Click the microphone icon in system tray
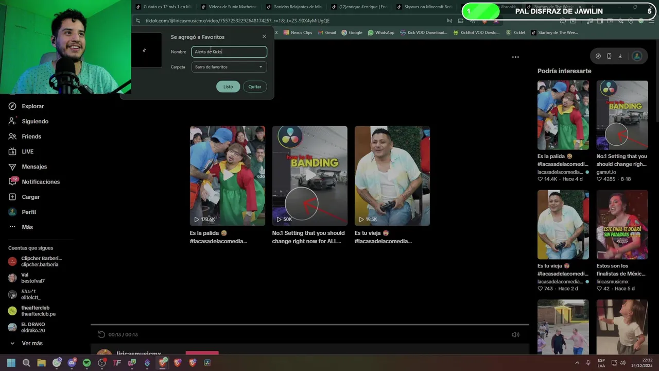The width and height of the screenshot is (659, 371). click(588, 363)
